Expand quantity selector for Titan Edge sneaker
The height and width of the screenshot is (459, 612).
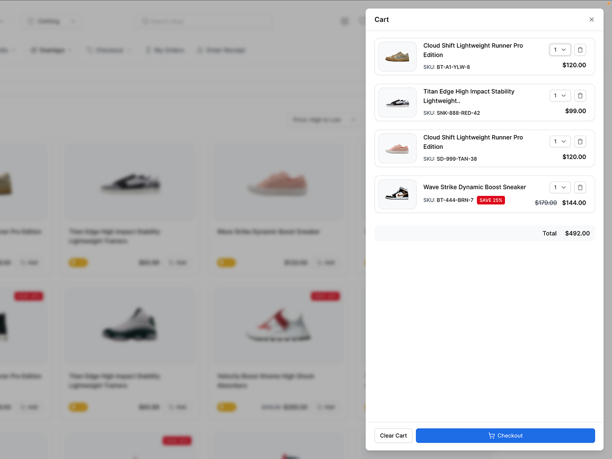559,96
